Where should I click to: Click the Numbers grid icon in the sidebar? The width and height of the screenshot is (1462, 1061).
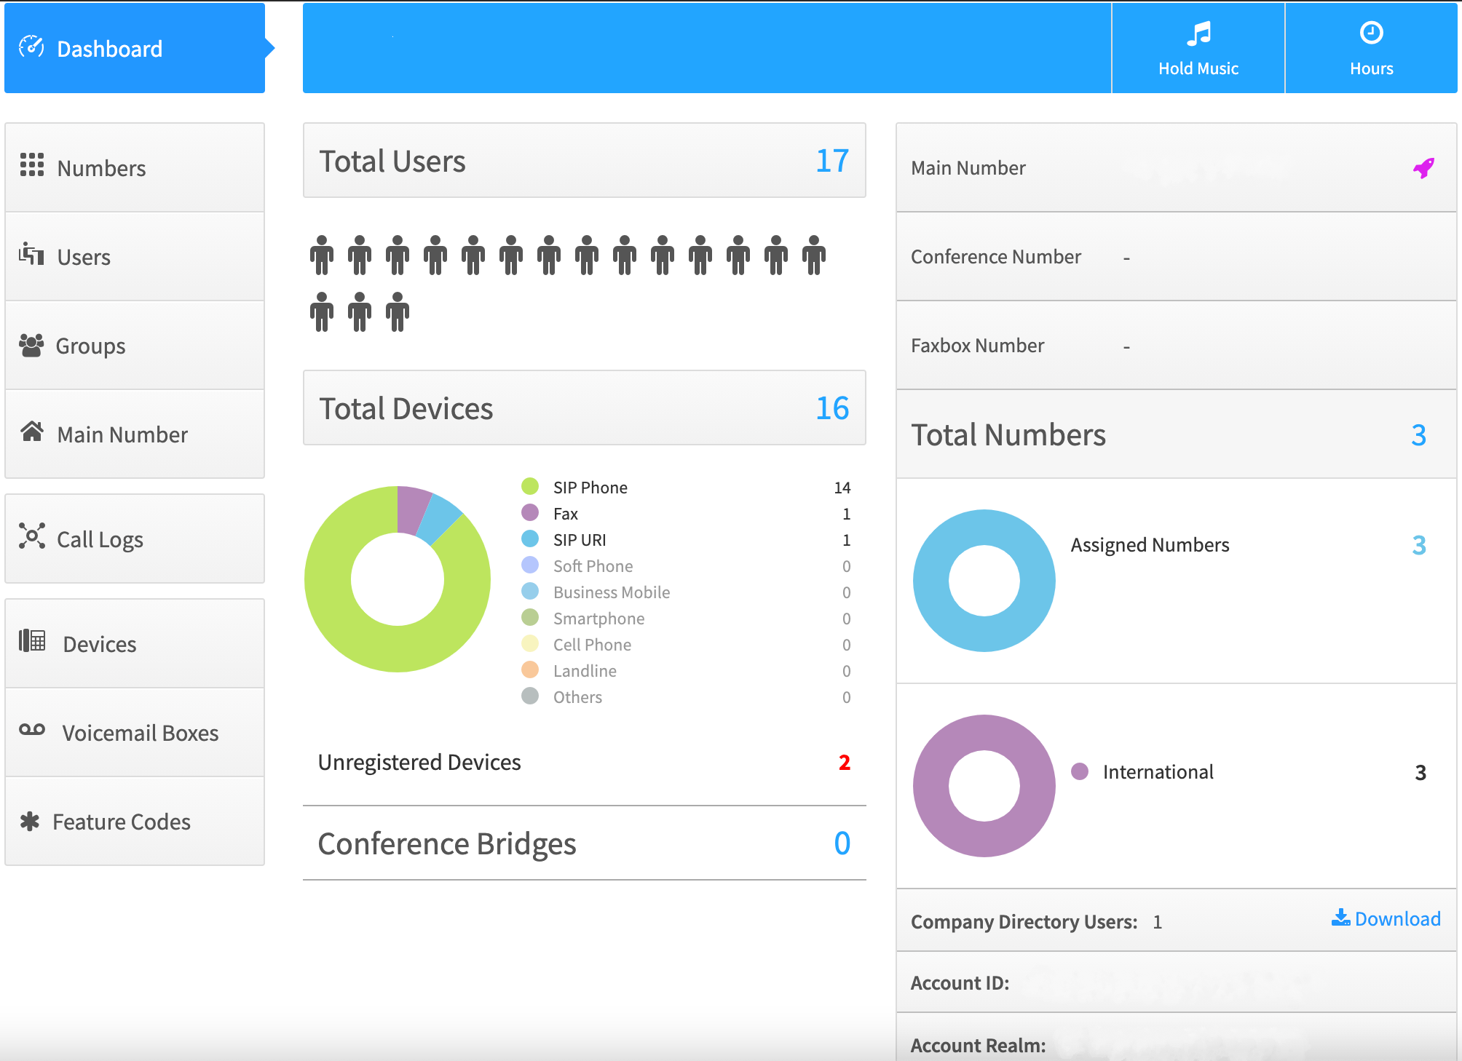pyautogui.click(x=32, y=165)
